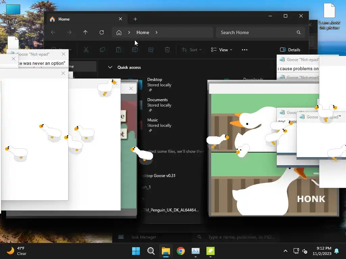Select the TM_Penguin_UK_DK file entry
Image resolution: width=346 pixels, height=259 pixels.
tap(170, 210)
